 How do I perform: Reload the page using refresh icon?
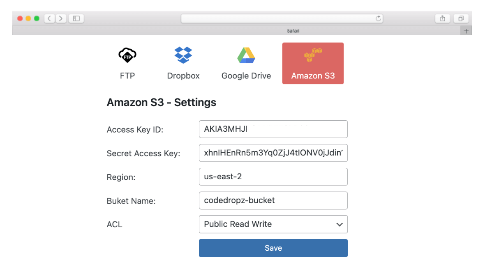[378, 18]
